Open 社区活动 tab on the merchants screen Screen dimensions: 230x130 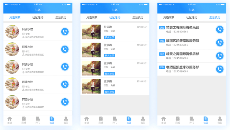pos(38,17)
